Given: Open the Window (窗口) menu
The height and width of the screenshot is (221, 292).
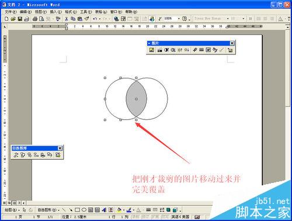Looking at the screenshot, I should coord(116,12).
